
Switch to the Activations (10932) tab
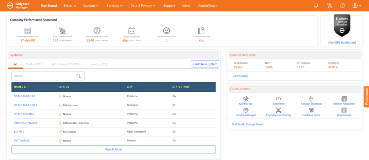coord(65,64)
